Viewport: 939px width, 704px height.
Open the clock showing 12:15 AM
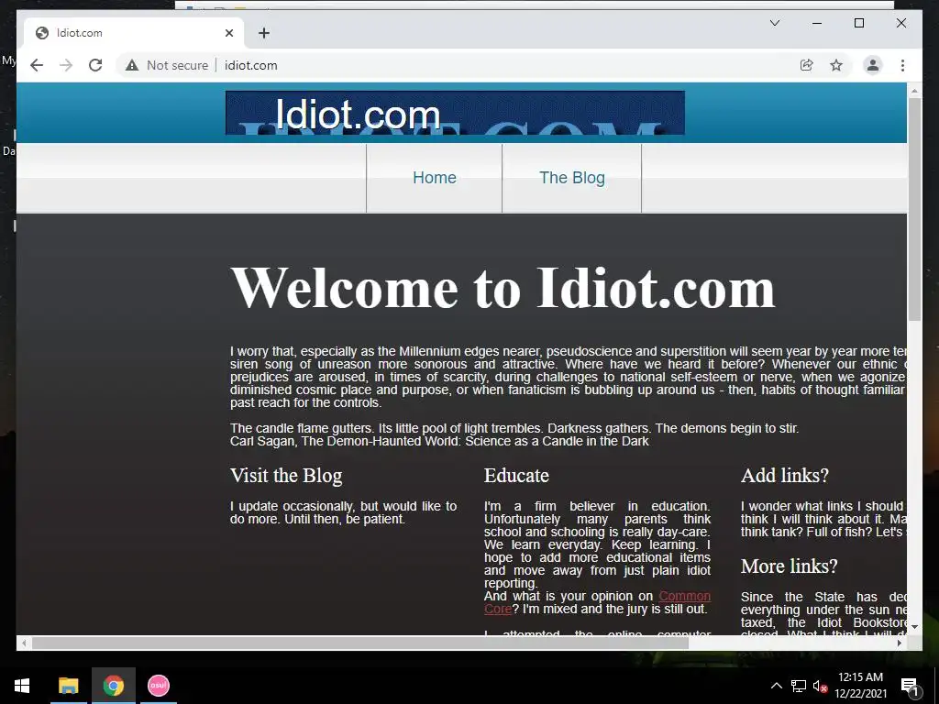pos(860,686)
